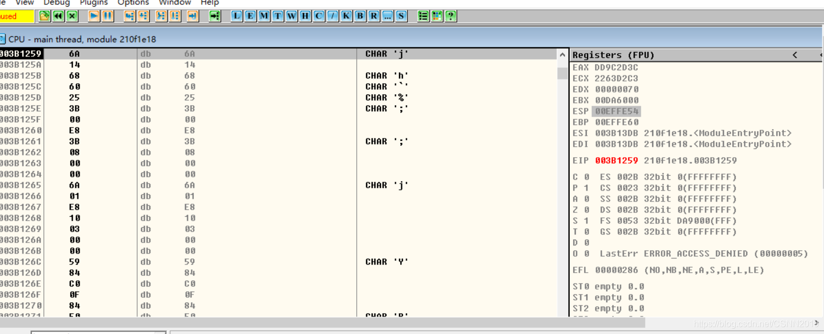The height and width of the screenshot is (334, 824).
Task: Select the EBP register value 00EFFE60
Action: [616, 122]
